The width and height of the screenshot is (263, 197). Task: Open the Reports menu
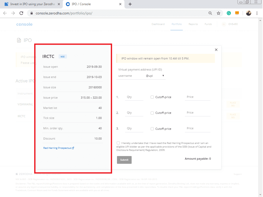[x=193, y=24]
